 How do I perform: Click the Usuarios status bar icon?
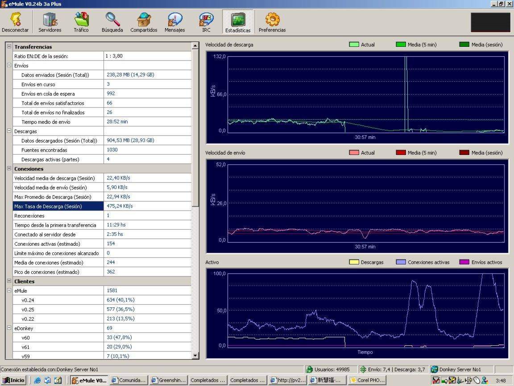(310, 369)
